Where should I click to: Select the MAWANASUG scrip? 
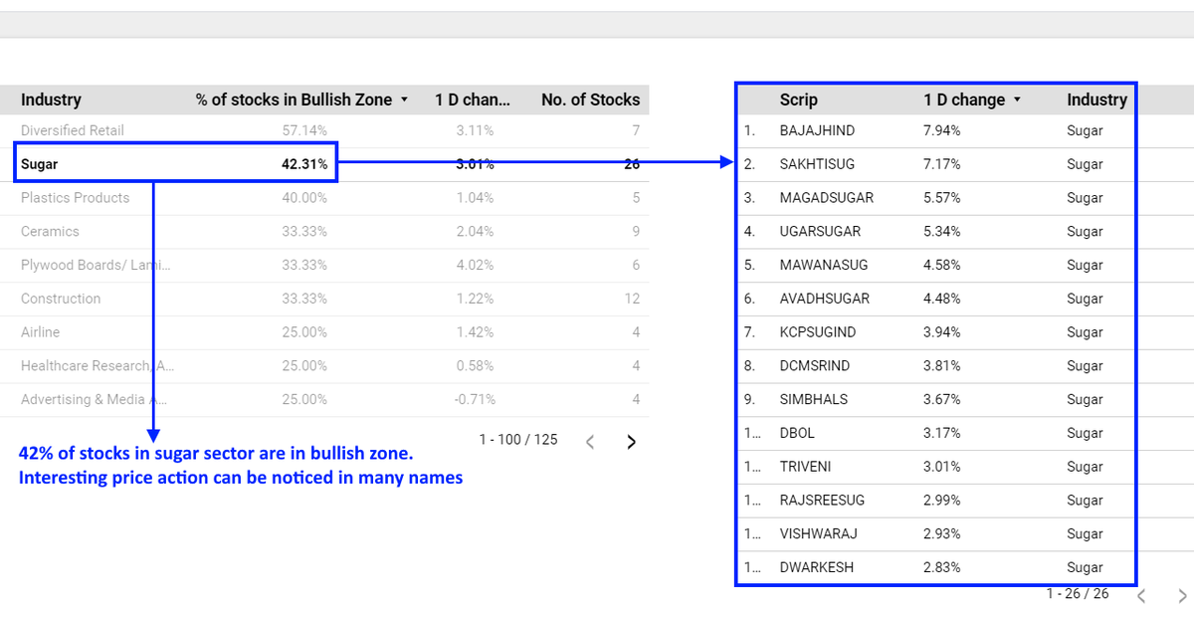pyautogui.click(x=824, y=266)
